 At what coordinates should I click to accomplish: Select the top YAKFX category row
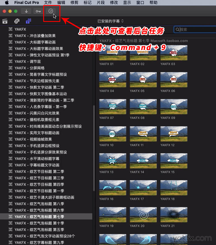(x=46, y=29)
